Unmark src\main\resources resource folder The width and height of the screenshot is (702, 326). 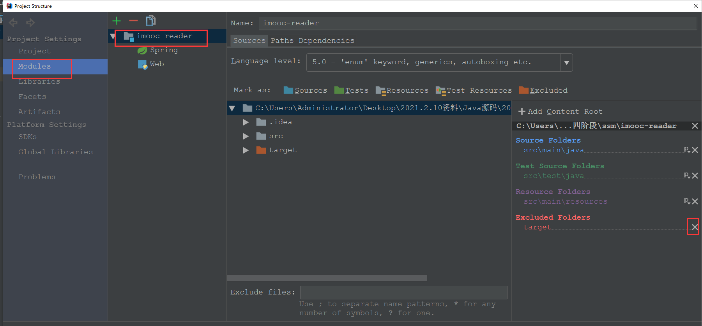click(x=695, y=201)
